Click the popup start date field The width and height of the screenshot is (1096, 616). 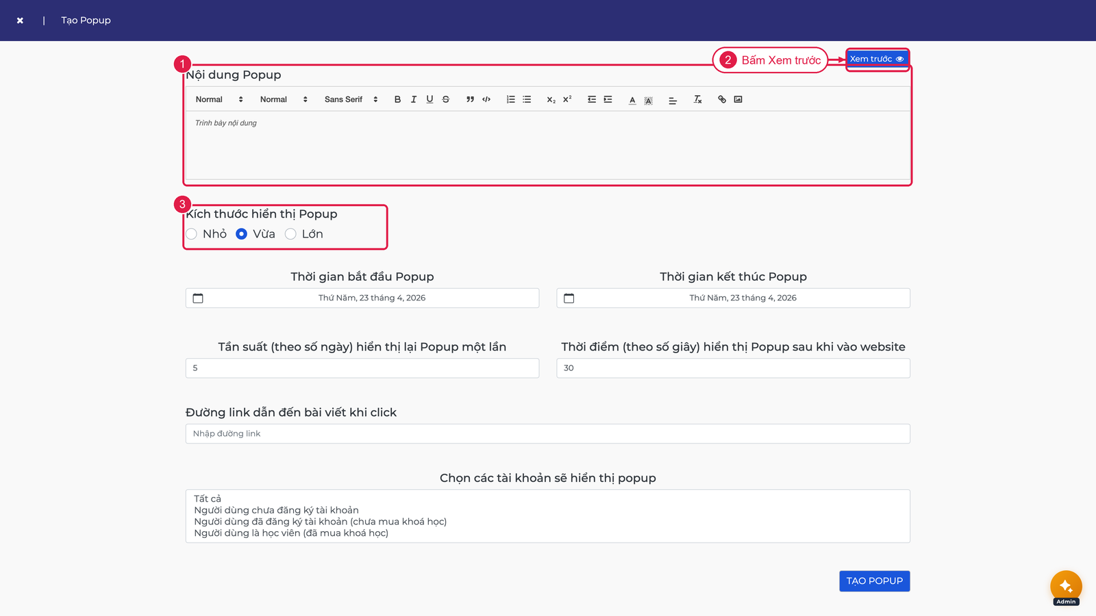point(362,298)
